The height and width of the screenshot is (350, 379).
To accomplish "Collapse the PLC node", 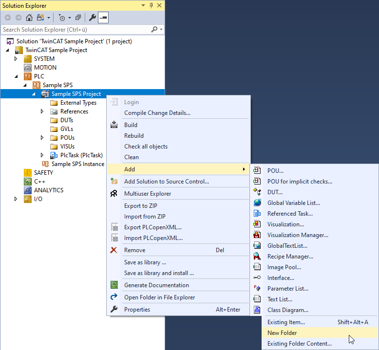I will (16, 76).
